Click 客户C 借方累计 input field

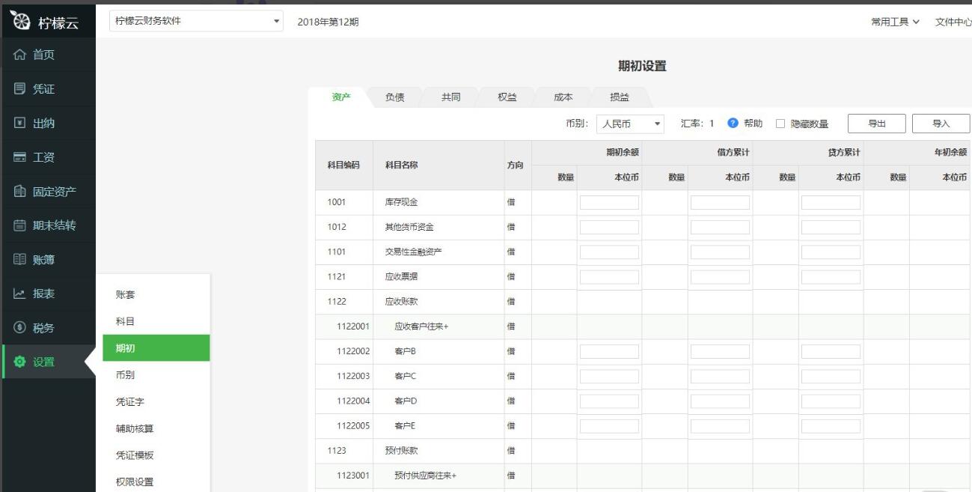[x=720, y=376]
